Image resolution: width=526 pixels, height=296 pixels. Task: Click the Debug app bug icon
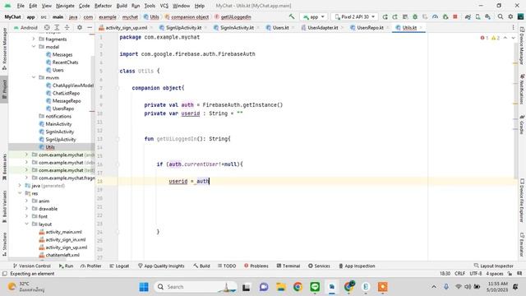[415, 16]
